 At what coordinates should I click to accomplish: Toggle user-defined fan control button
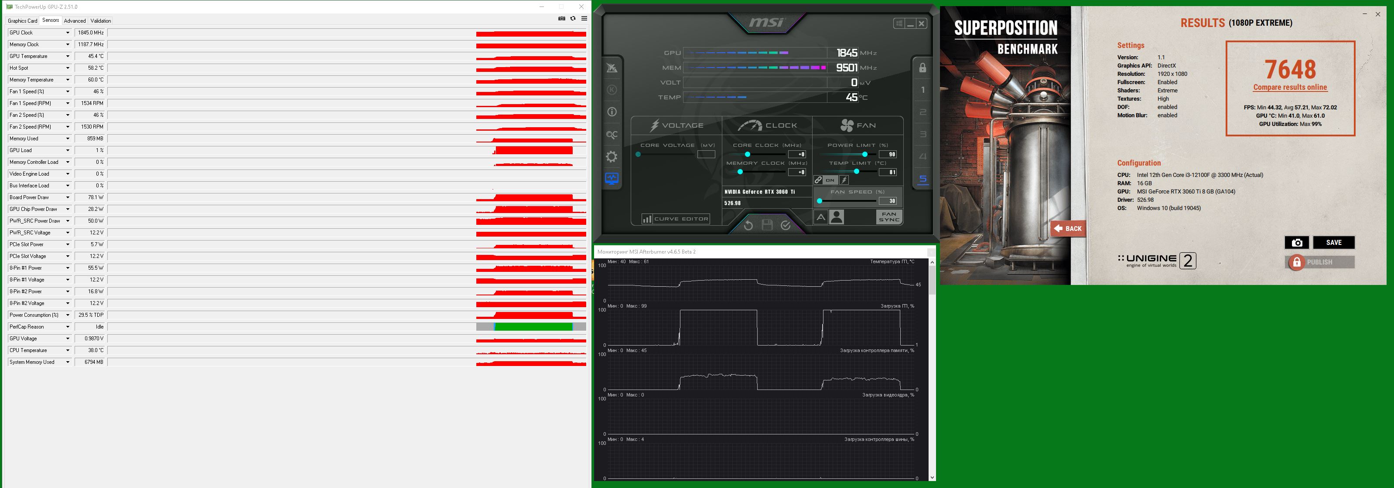point(837,217)
